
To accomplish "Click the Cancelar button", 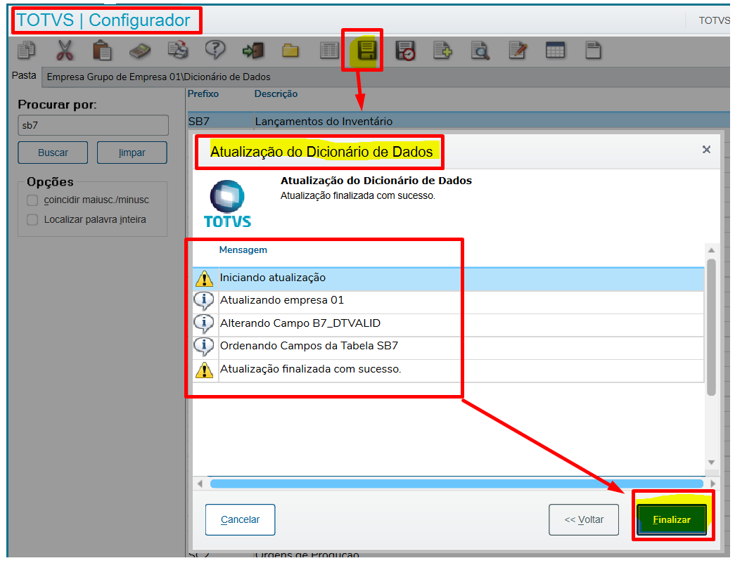I will coord(240,519).
